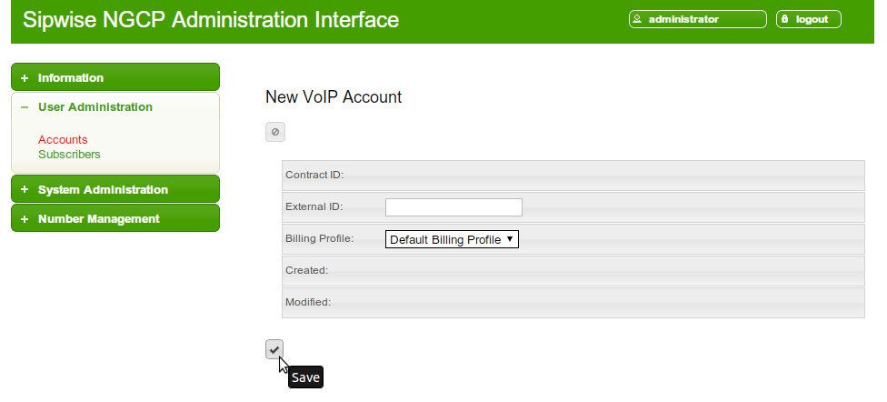Click the administrator user button
The image size is (887, 402).
(697, 19)
